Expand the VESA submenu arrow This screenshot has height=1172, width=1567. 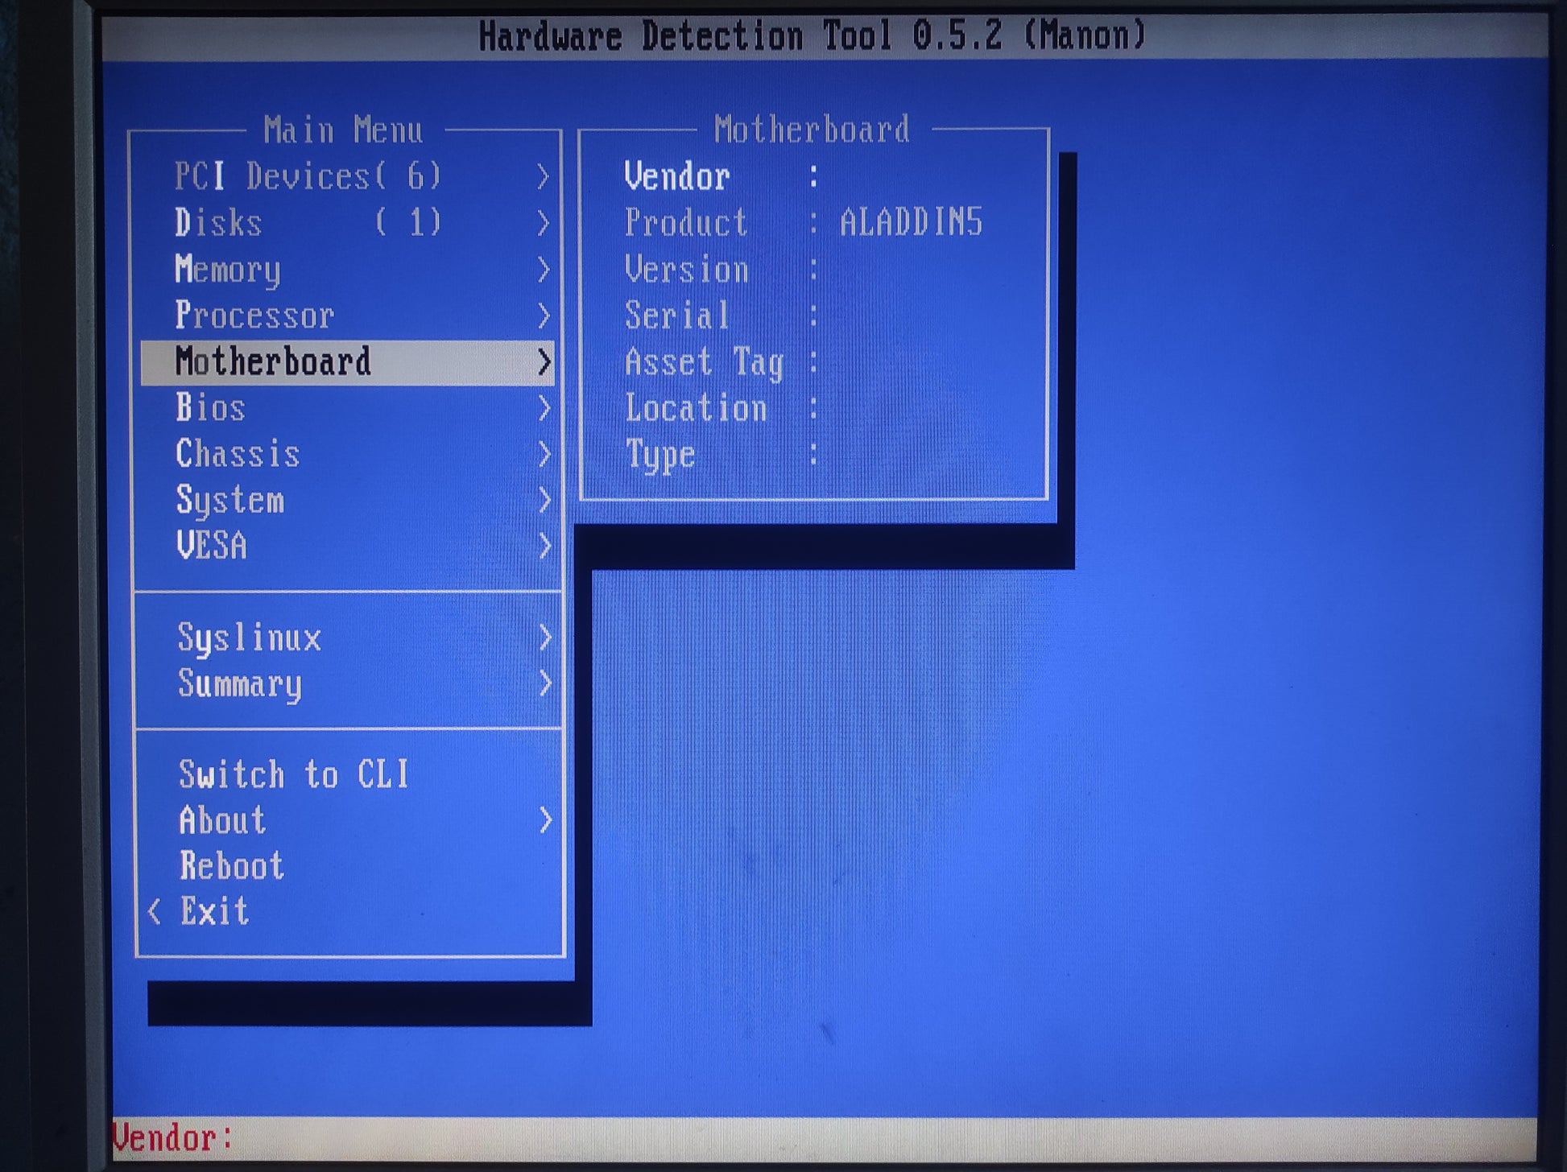pos(544,547)
